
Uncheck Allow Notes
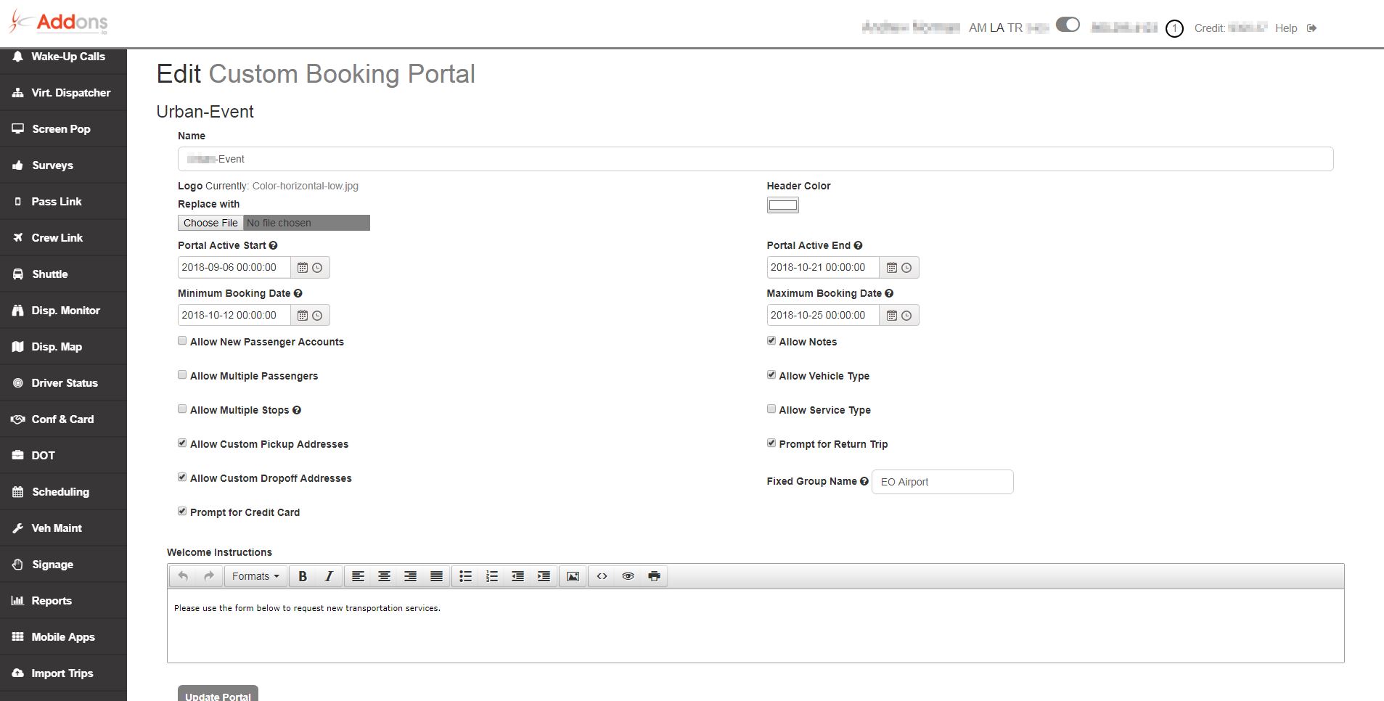[771, 340]
